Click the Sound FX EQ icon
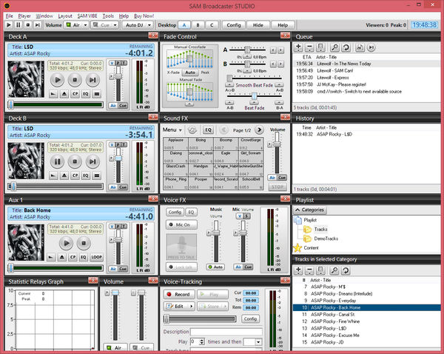The image size is (444, 354). (x=209, y=130)
